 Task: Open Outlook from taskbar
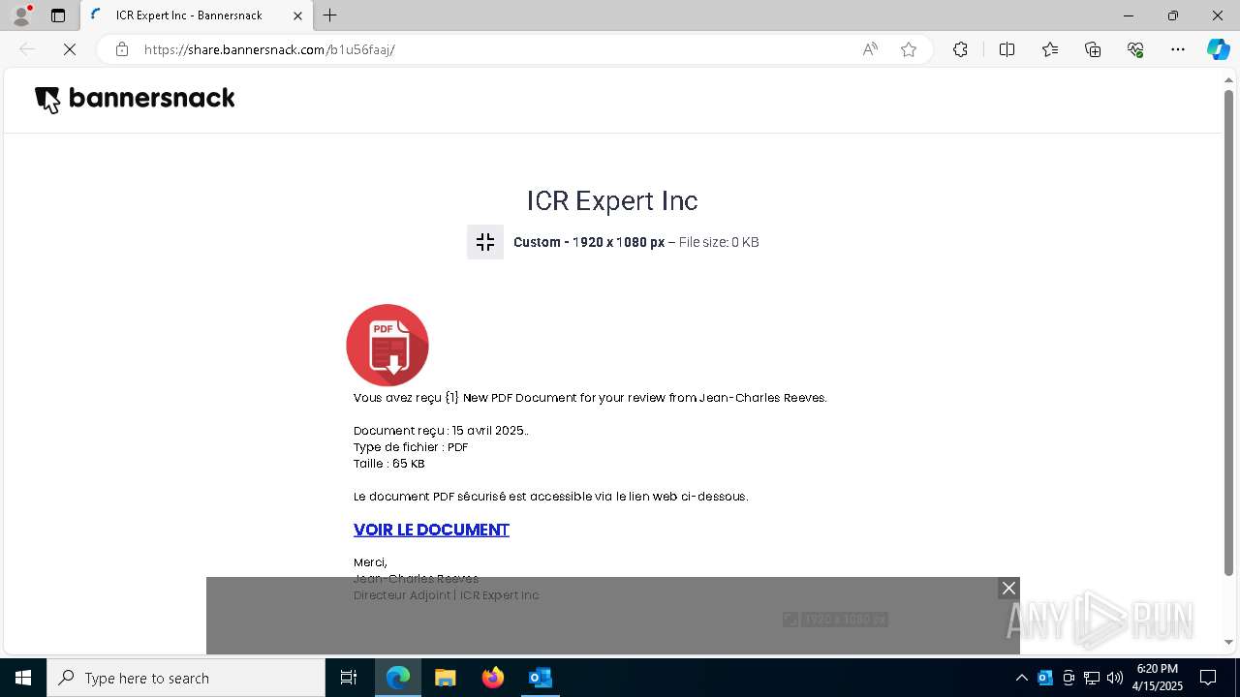point(541,678)
